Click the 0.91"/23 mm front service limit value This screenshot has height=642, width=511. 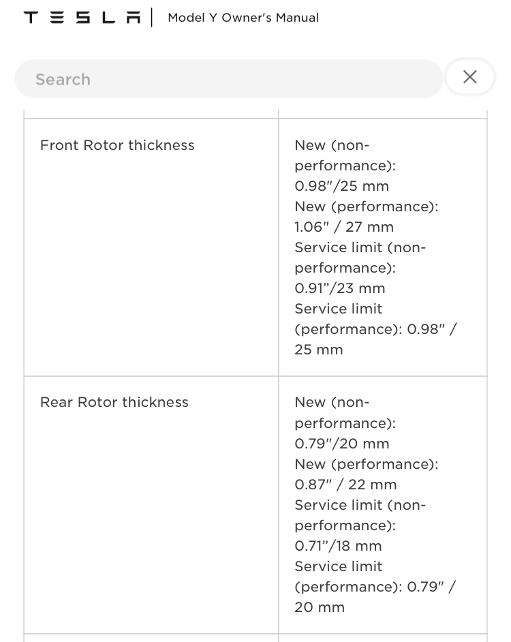[340, 288]
